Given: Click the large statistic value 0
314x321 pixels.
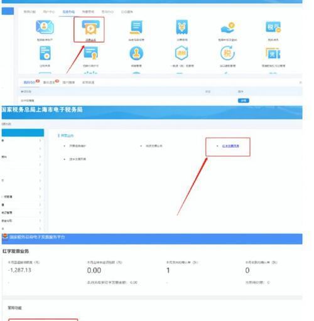Looking at the screenshot, I should (247, 270).
